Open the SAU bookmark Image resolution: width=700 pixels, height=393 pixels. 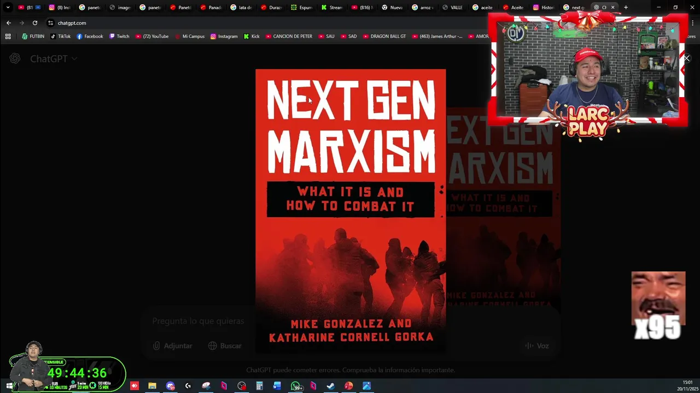[x=326, y=36]
